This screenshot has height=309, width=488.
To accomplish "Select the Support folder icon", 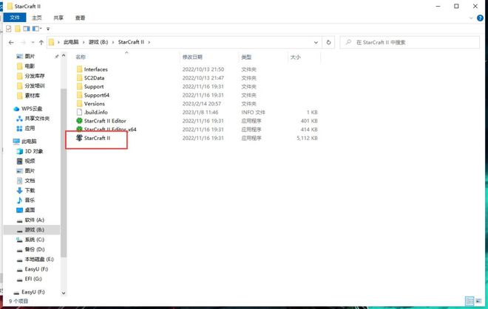I will [79, 86].
